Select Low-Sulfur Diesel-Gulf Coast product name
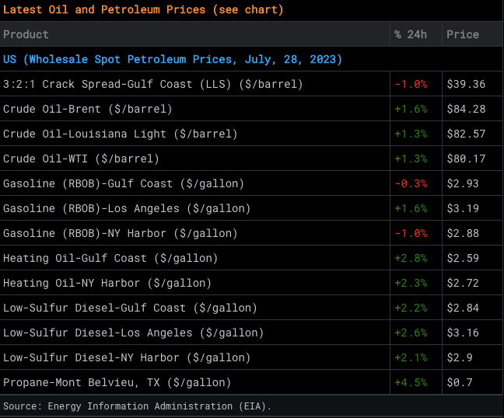 click(130, 308)
